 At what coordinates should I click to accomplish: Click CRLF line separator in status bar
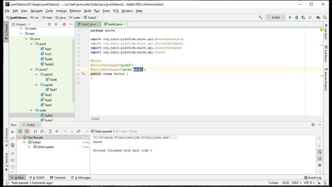(x=296, y=183)
